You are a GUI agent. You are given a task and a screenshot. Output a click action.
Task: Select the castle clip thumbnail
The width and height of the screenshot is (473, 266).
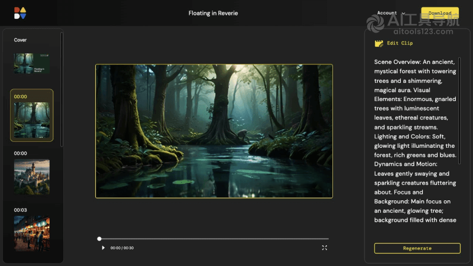[x=32, y=177]
